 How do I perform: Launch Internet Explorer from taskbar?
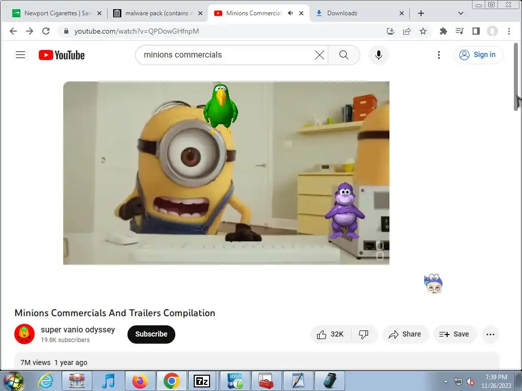45,381
